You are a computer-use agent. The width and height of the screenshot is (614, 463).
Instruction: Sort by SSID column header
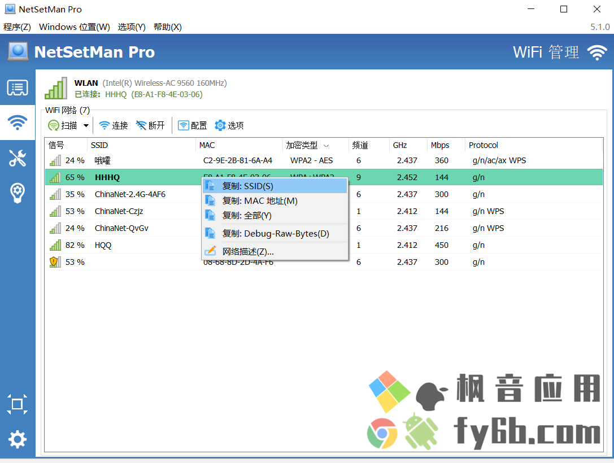tap(141, 145)
